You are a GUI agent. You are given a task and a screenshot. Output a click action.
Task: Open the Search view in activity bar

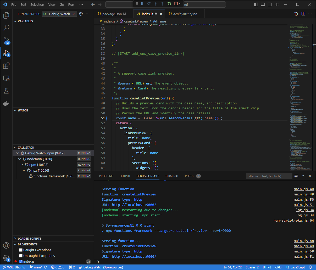tap(6, 28)
